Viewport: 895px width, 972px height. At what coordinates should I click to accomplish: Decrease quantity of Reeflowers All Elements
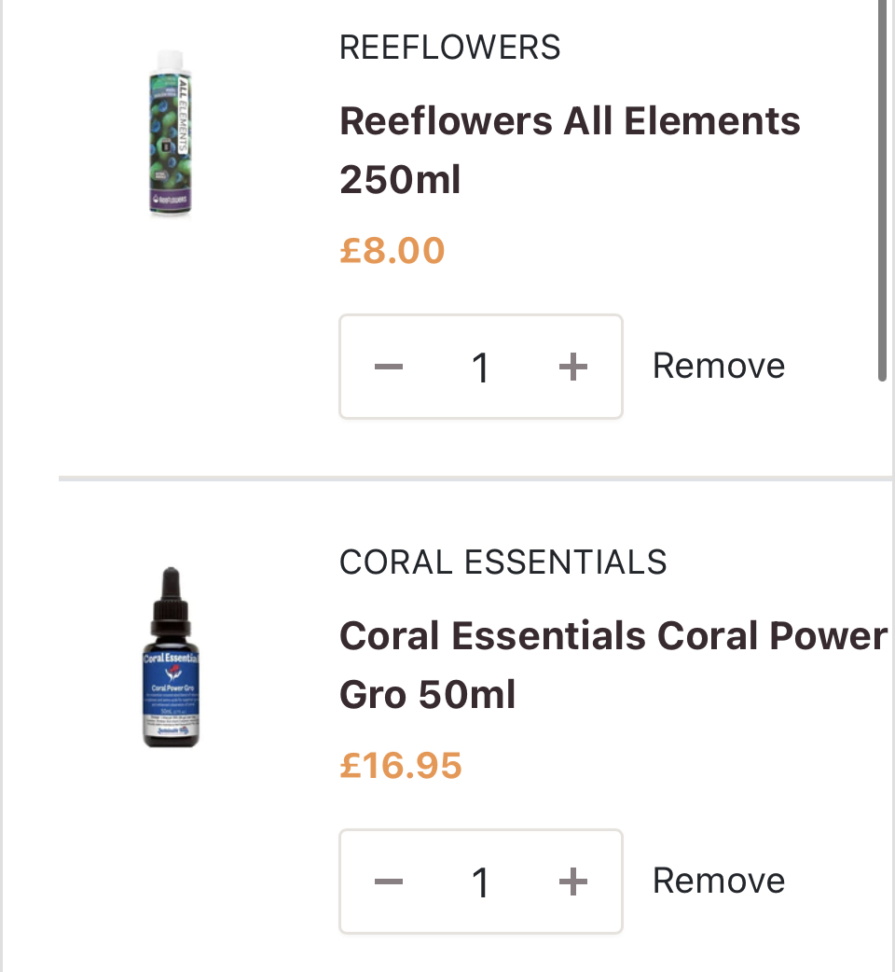click(388, 367)
